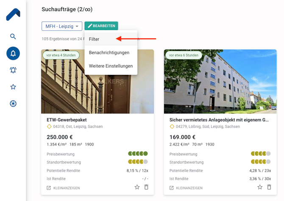Open the search alerts bell icon

[x=13, y=53]
